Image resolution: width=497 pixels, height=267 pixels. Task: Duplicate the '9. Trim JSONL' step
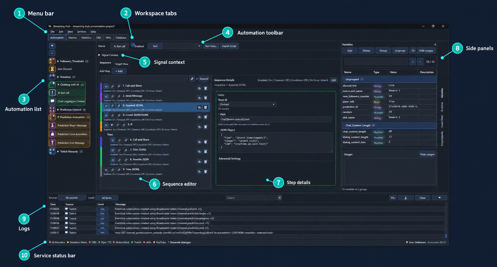pos(199,172)
